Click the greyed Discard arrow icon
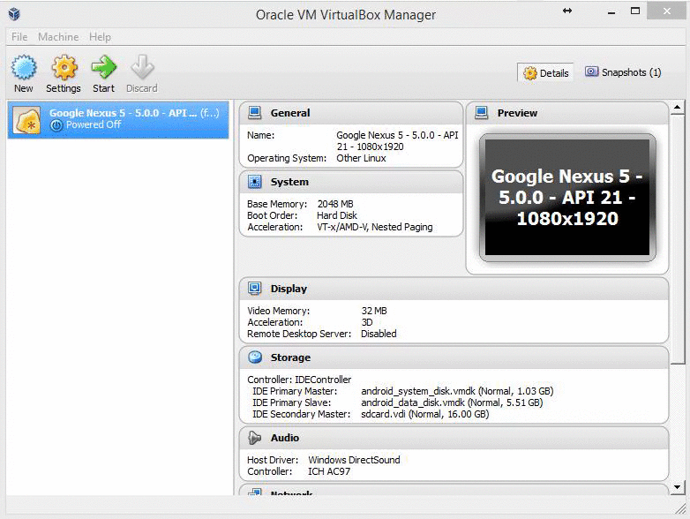Screen dimensions: 690x519 point(142,67)
